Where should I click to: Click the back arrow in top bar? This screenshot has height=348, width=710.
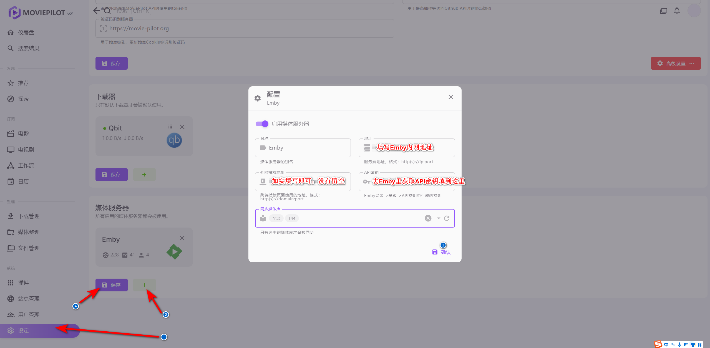click(x=97, y=11)
